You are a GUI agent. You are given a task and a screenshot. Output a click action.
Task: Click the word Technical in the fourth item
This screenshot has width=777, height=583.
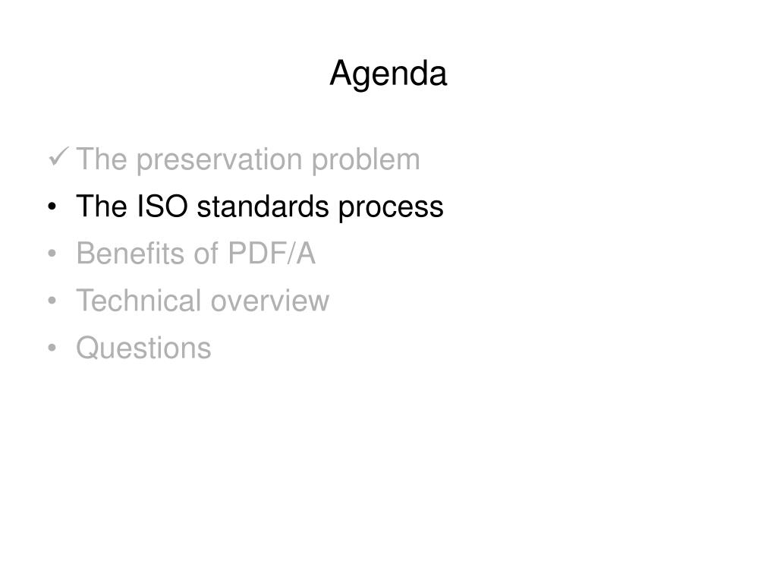(139, 301)
